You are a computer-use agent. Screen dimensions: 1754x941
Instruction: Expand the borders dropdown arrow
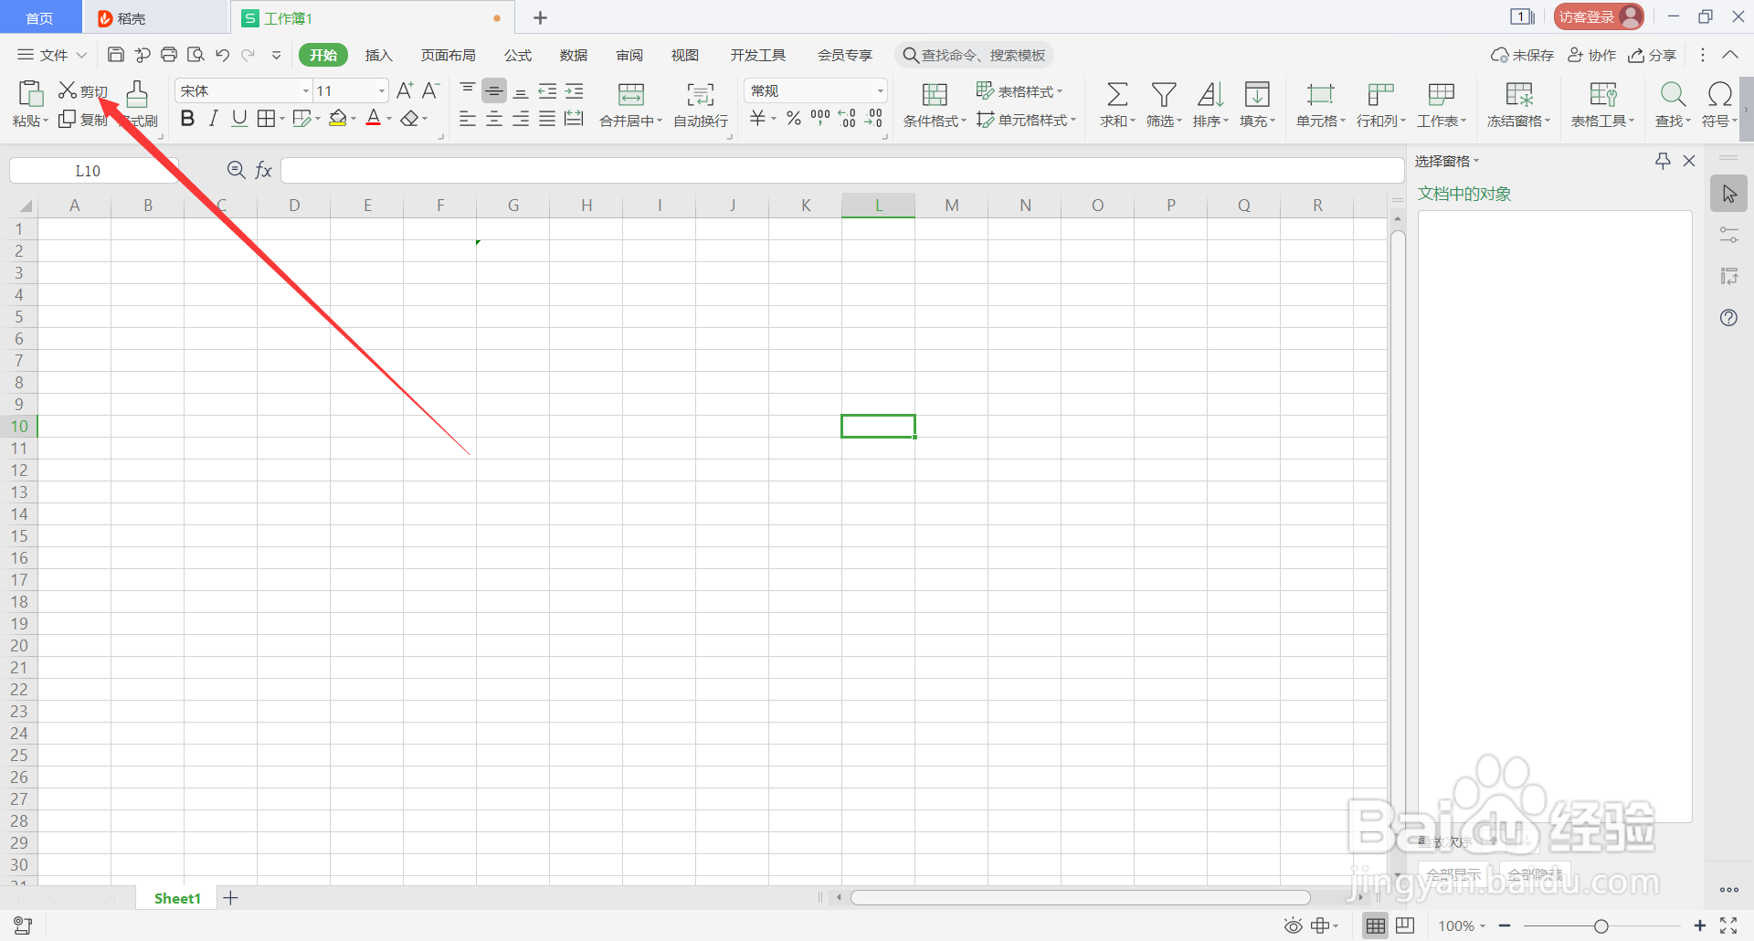[x=282, y=119]
